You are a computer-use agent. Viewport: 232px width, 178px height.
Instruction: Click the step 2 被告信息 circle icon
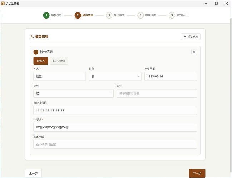pos(78,15)
